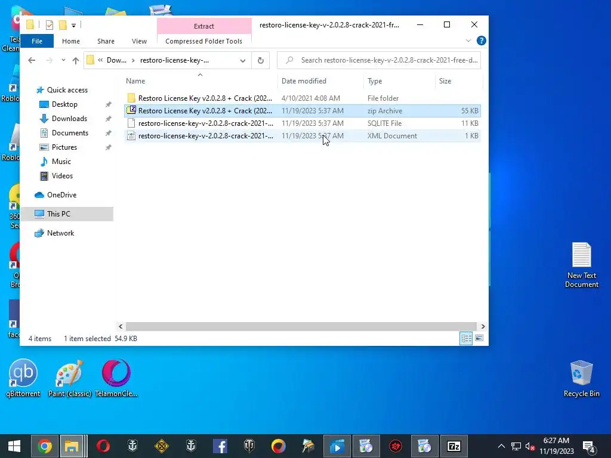This screenshot has width=611, height=458.
Task: Open the Share ribbon tab
Action: pyautogui.click(x=106, y=41)
